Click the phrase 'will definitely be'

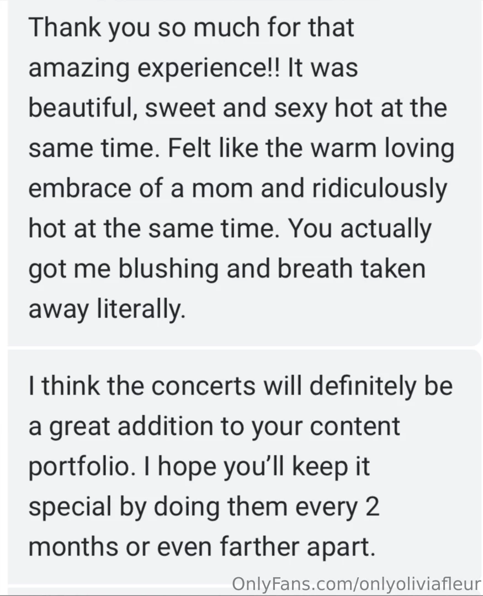[358, 387]
